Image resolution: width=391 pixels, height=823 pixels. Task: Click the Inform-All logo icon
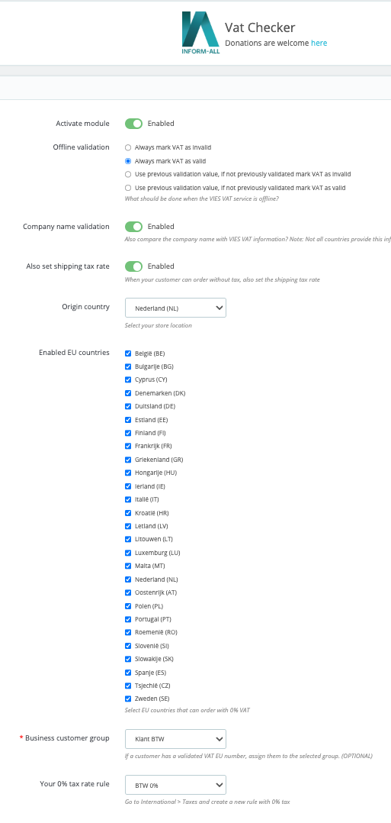point(200,33)
